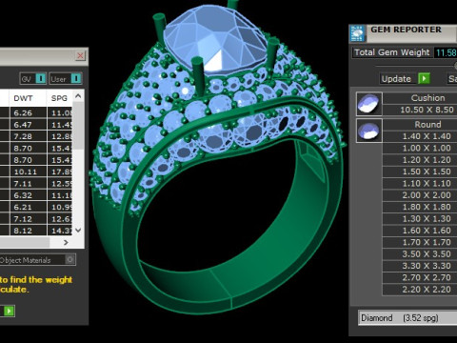Close the metal weight panel
The width and height of the screenshot is (457, 343).
pos(80,56)
